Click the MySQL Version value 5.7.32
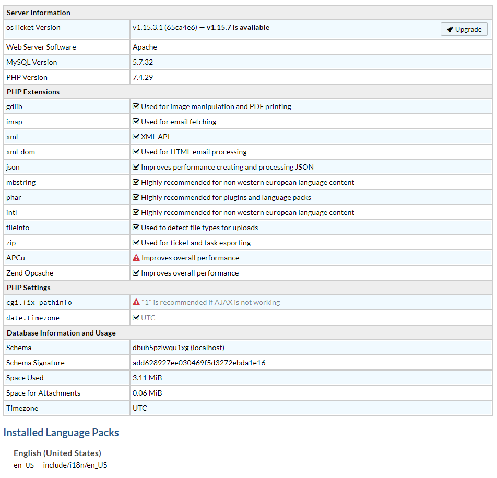Screen dimensions: 497x478 pyautogui.click(x=143, y=62)
